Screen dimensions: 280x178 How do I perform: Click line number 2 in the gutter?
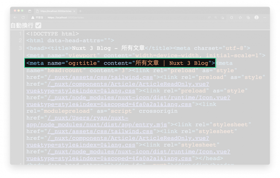(20, 40)
